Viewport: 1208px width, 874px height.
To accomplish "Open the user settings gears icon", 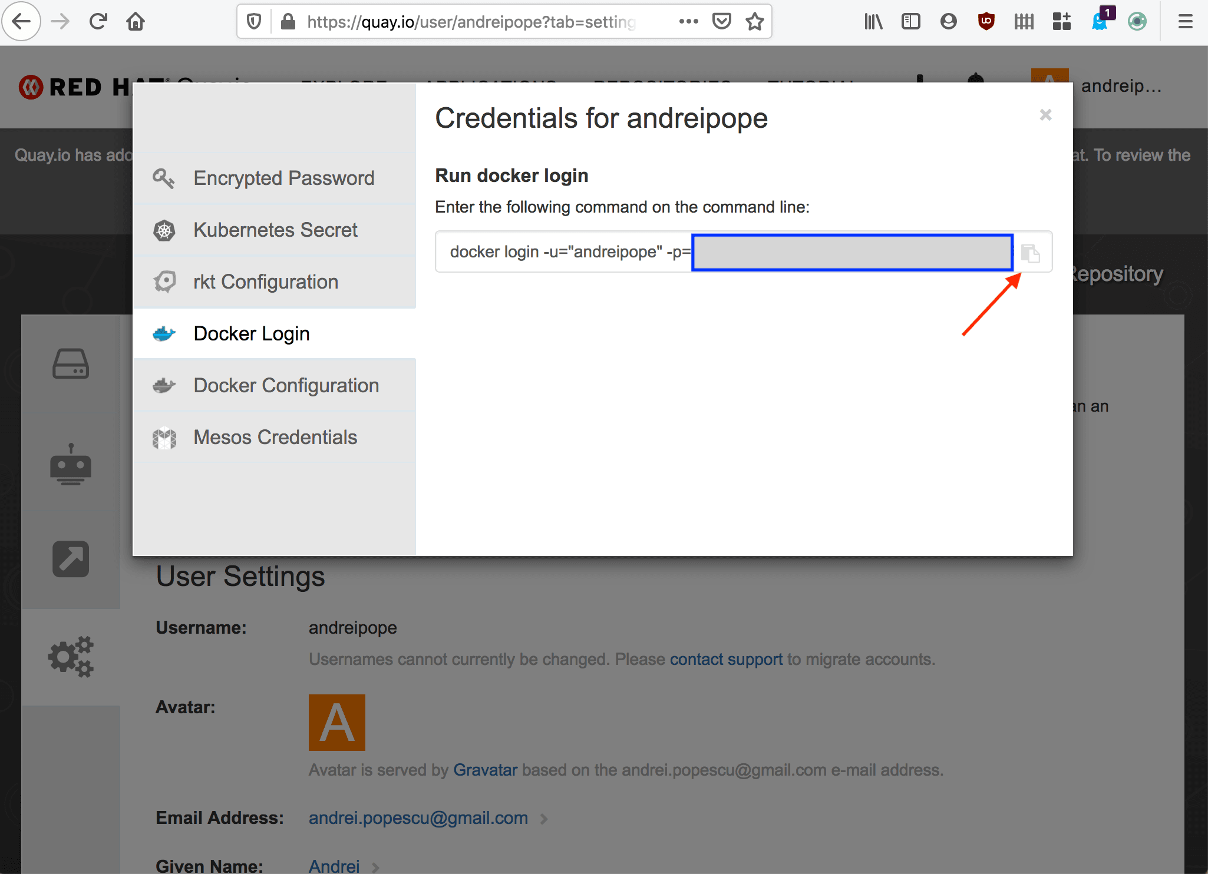I will tap(71, 656).
